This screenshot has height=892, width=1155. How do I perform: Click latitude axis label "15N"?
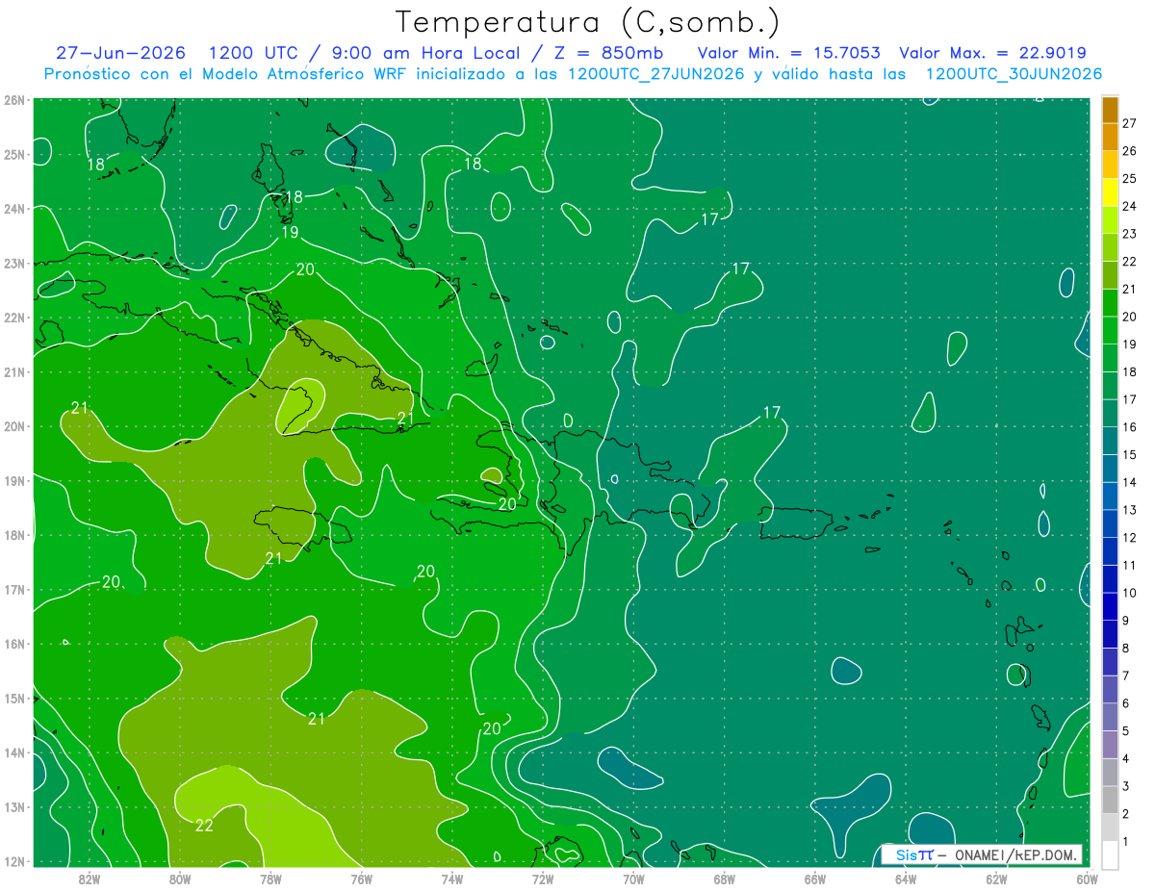point(14,698)
